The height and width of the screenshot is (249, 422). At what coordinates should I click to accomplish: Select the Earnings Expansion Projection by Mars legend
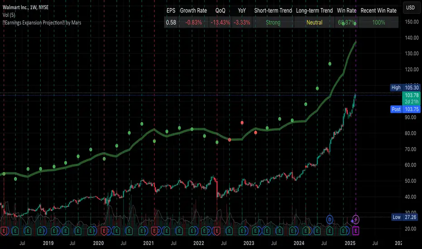coord(42,23)
